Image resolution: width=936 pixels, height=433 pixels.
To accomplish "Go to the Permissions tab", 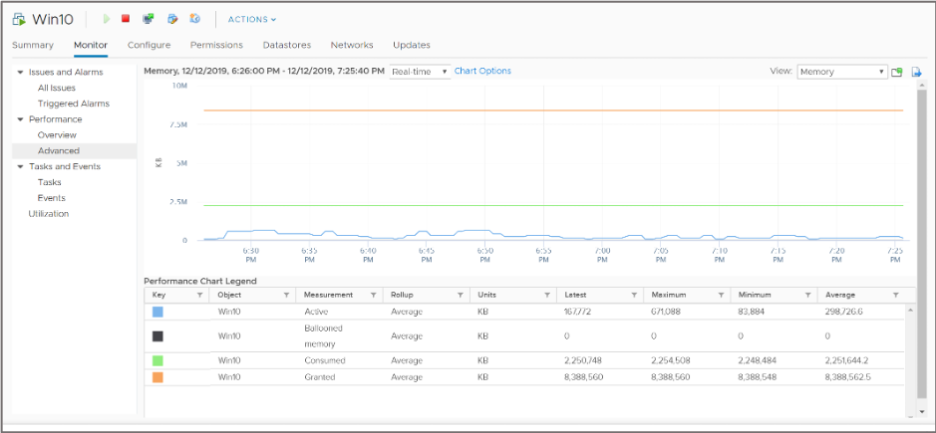I will [x=216, y=45].
